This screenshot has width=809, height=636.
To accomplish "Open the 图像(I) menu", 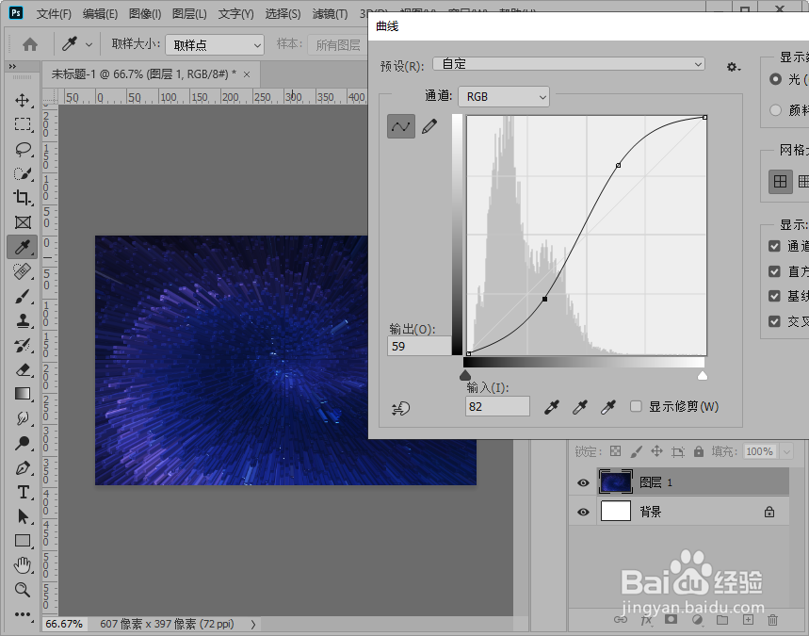I will [145, 14].
